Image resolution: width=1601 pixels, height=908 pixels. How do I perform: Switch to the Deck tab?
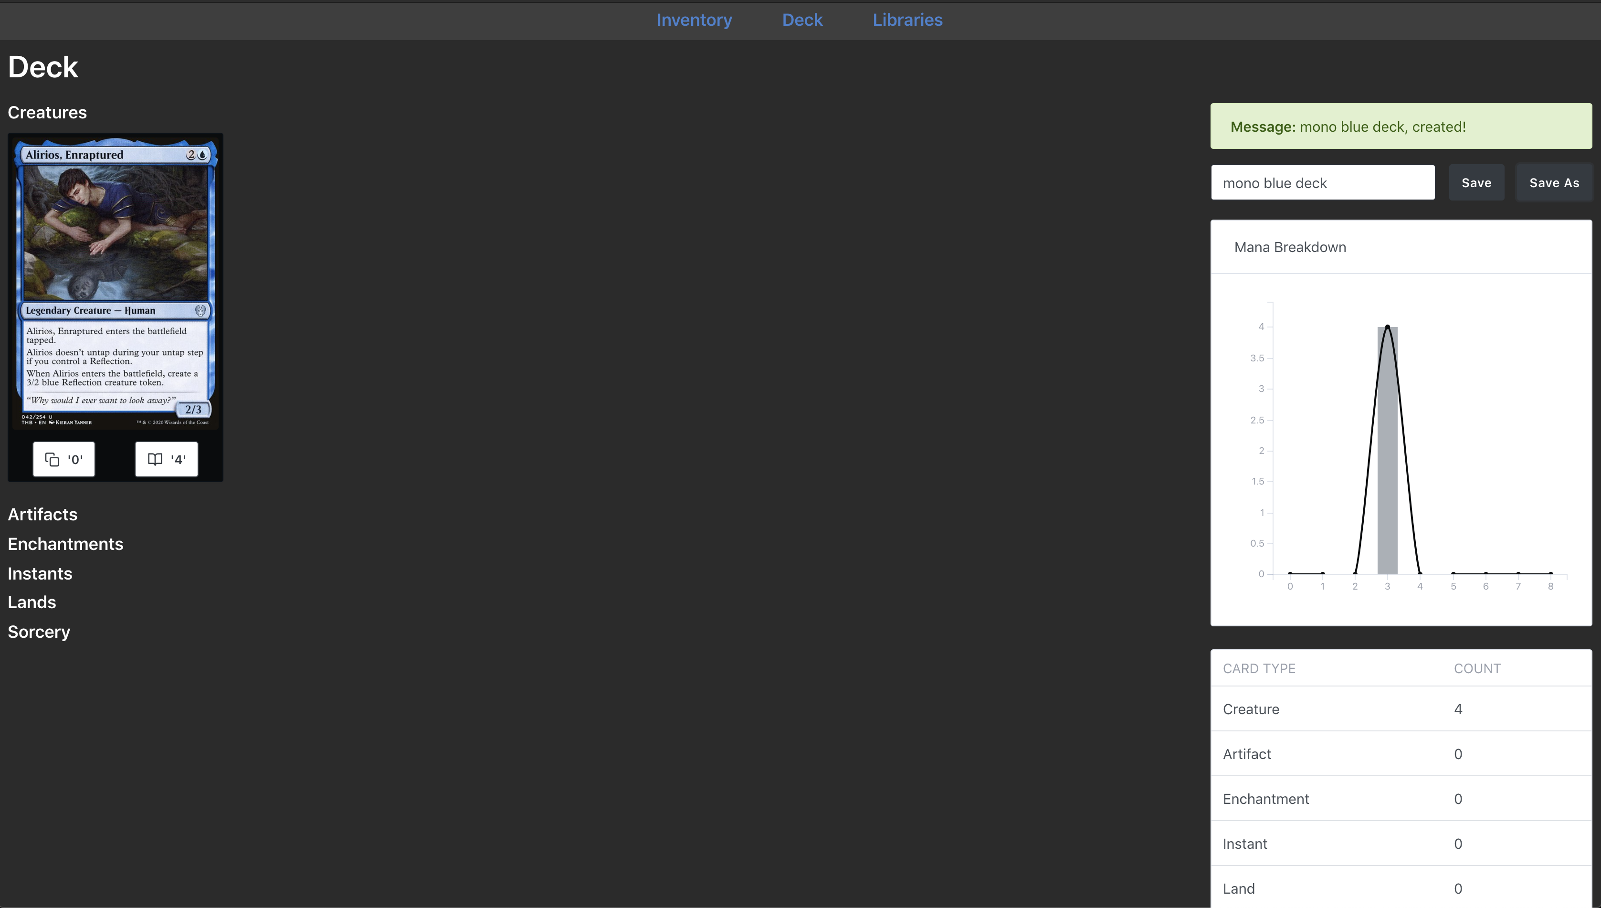802,20
